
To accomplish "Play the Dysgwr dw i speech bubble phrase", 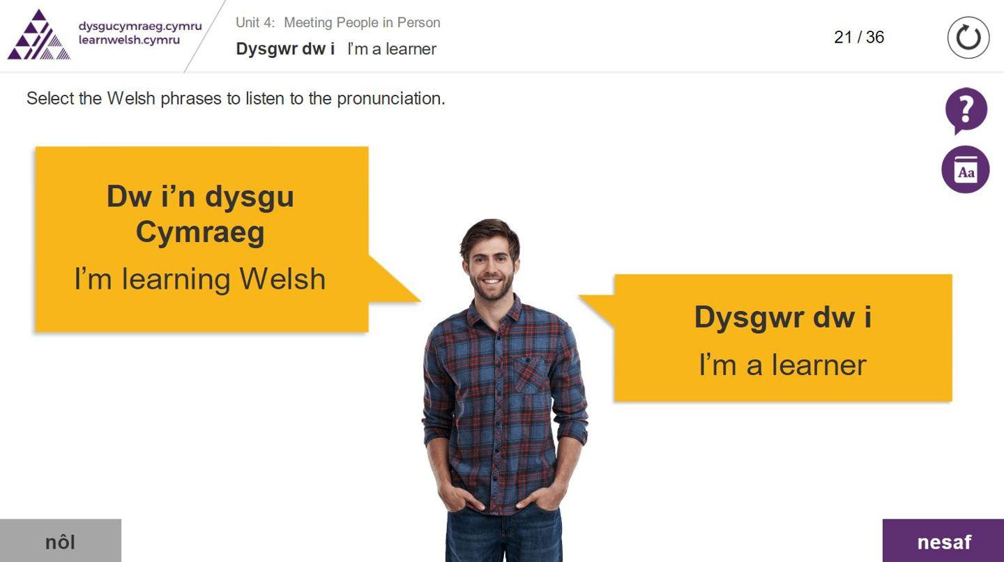I will coord(782,317).
